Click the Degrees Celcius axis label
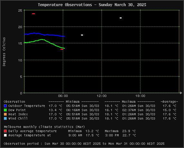Viewport: 184px width, 148px height. (x=4, y=52)
